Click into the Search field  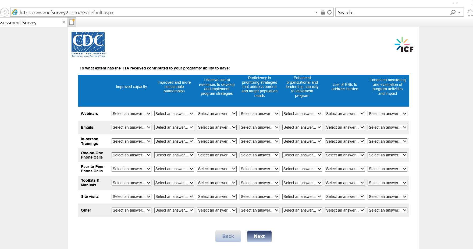[393, 12]
